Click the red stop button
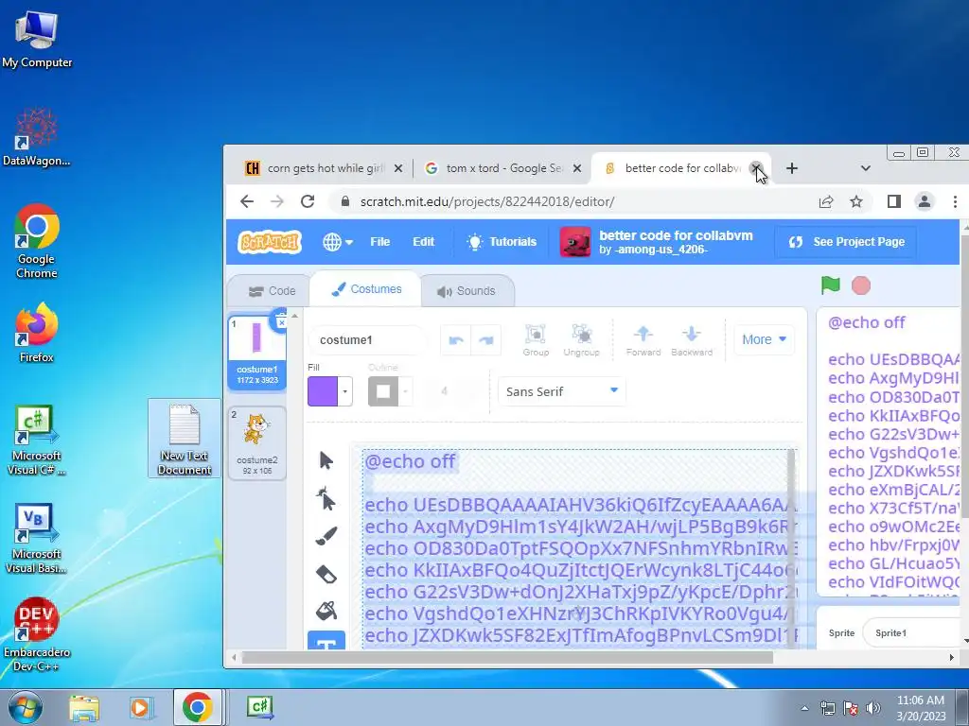Screen dimensions: 969x726 861,285
